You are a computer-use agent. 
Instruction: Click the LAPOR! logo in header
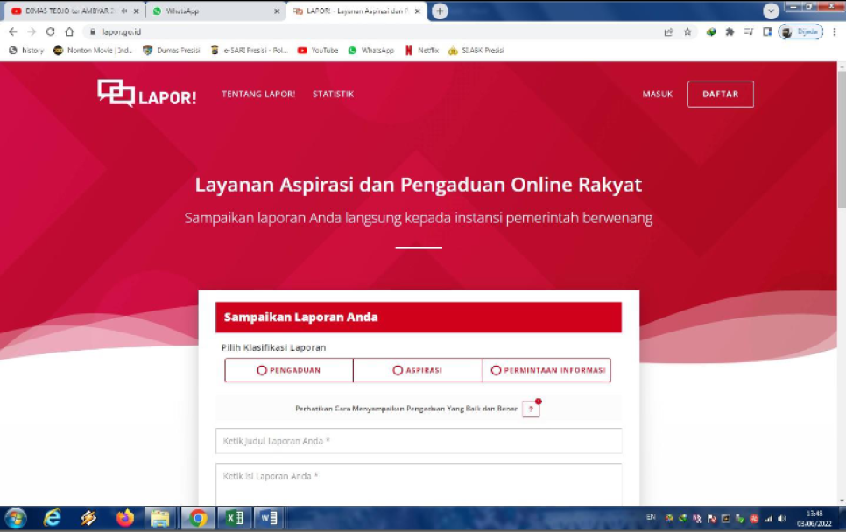[x=146, y=94]
